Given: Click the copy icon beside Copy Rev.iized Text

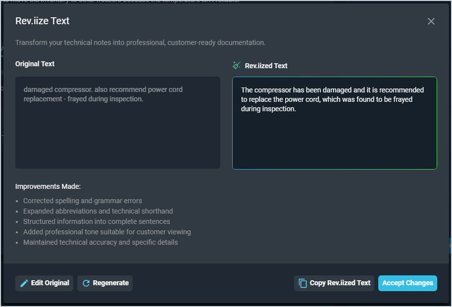Looking at the screenshot, I should (303, 283).
